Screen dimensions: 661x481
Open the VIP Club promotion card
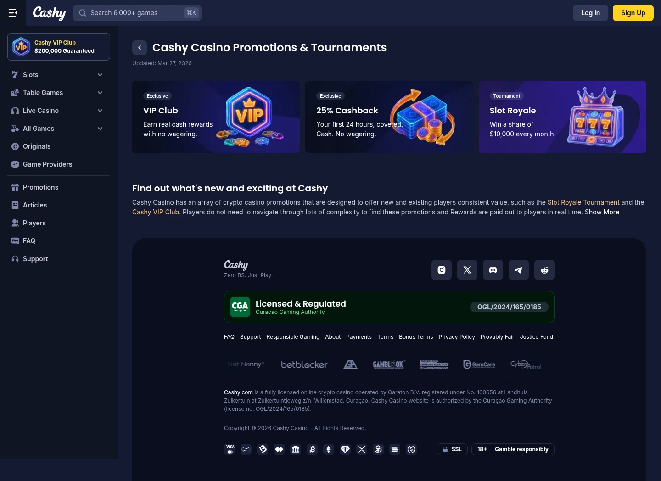point(216,117)
